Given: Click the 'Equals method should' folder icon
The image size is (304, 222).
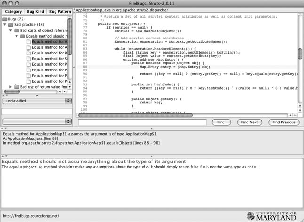Looking at the screenshot, I should [x=23, y=36].
